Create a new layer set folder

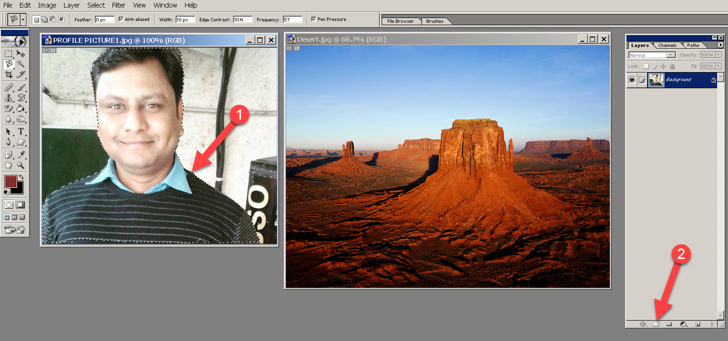(x=669, y=324)
